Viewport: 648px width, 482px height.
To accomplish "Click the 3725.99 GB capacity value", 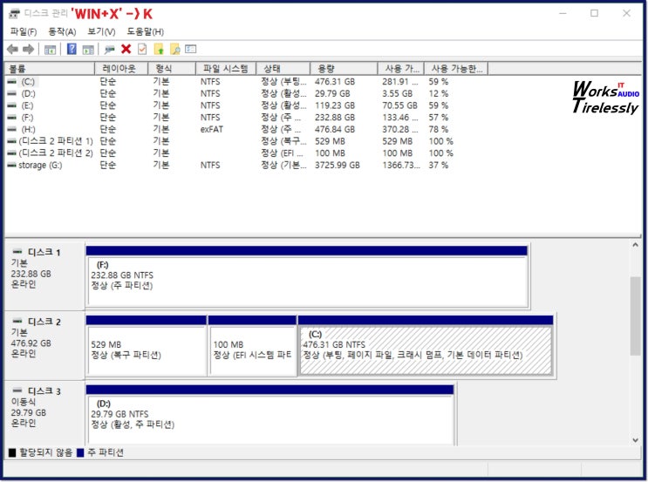I will (338, 166).
